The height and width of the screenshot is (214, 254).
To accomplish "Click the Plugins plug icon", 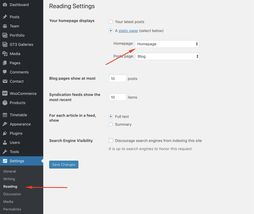I will coord(5,133).
